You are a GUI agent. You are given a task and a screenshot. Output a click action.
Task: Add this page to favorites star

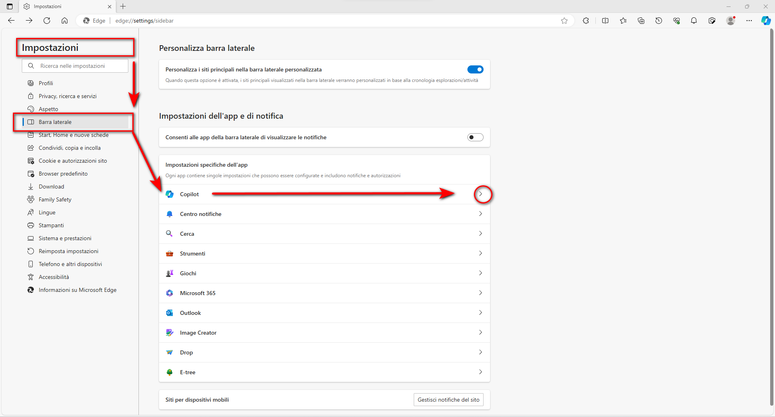564,21
